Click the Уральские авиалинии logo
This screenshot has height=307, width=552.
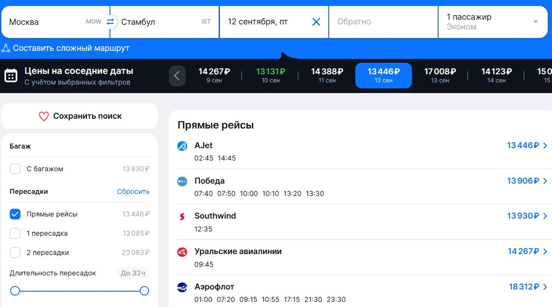(182, 252)
